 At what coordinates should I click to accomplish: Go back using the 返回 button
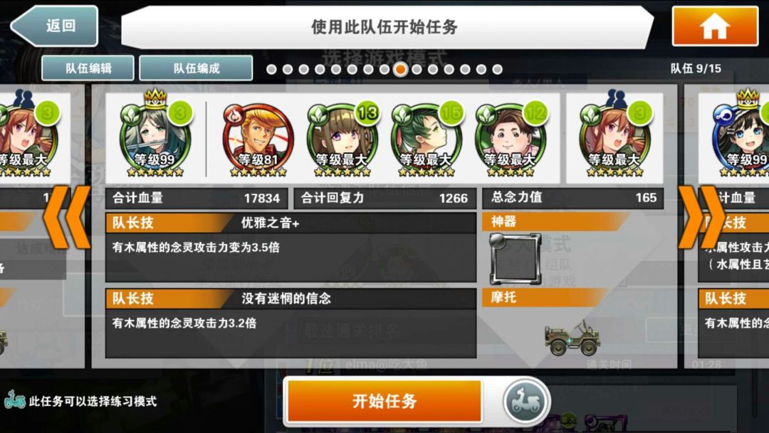[55, 26]
